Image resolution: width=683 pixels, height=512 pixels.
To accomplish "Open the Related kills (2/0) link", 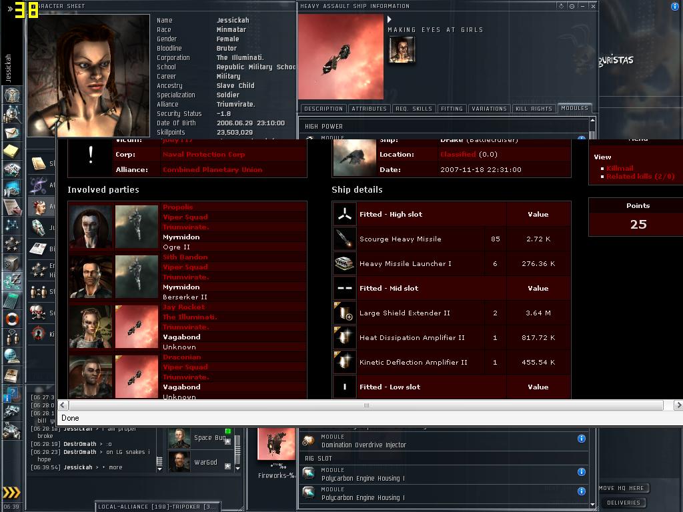I will click(640, 176).
